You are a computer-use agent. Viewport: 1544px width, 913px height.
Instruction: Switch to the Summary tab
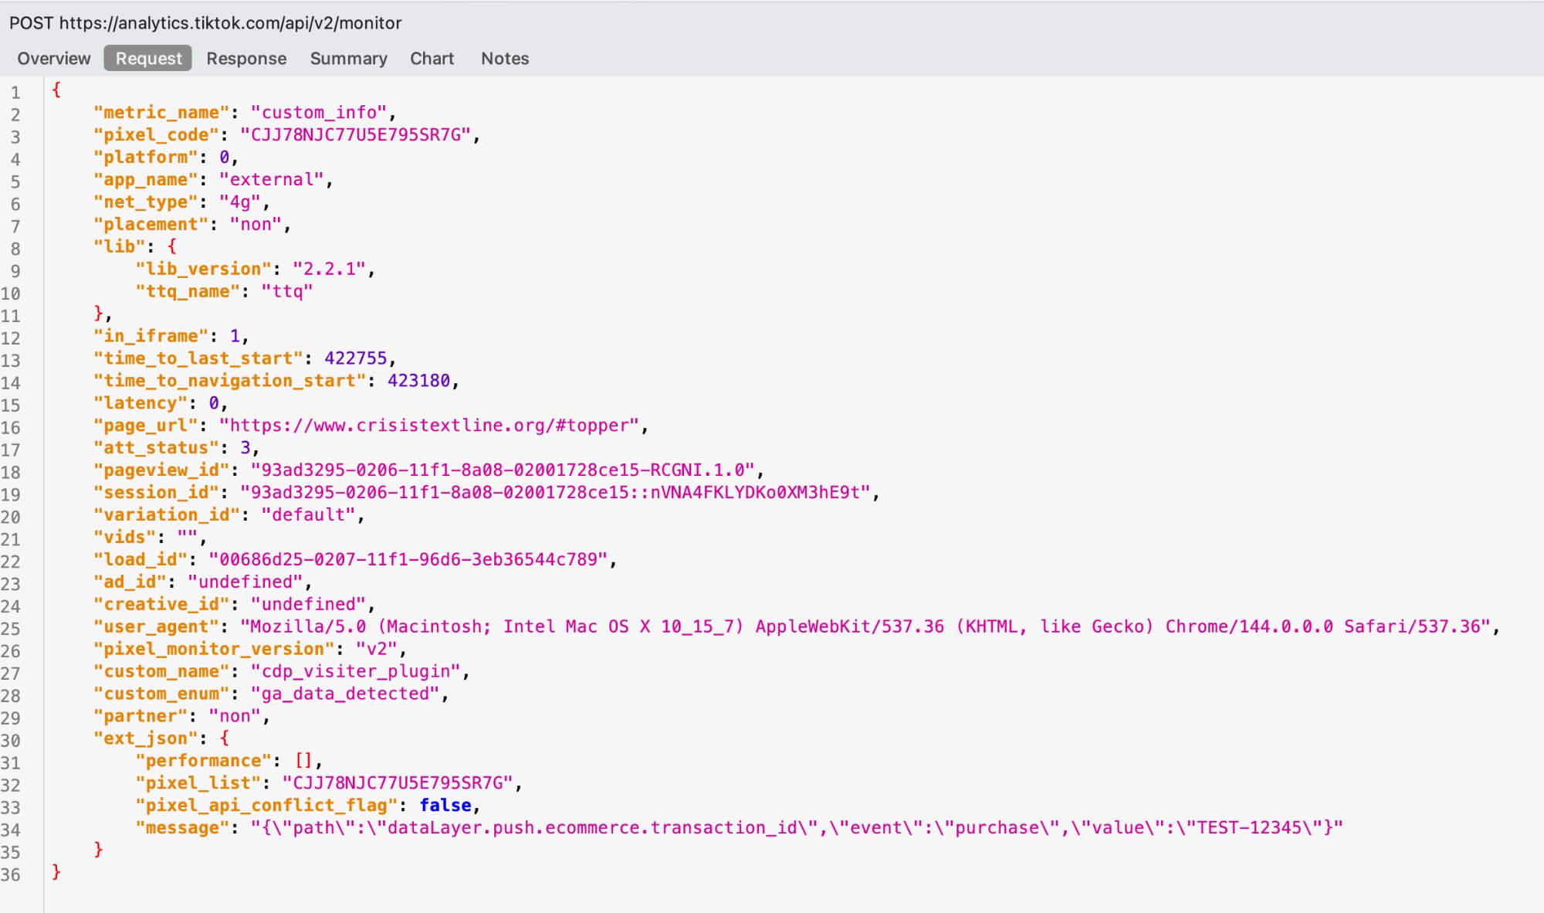coord(348,58)
